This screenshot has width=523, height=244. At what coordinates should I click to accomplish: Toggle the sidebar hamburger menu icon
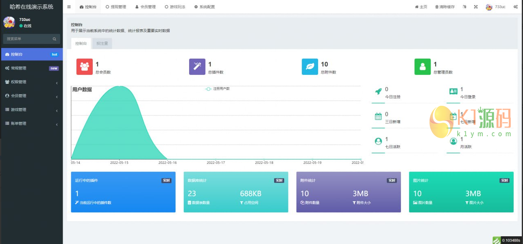point(69,7)
